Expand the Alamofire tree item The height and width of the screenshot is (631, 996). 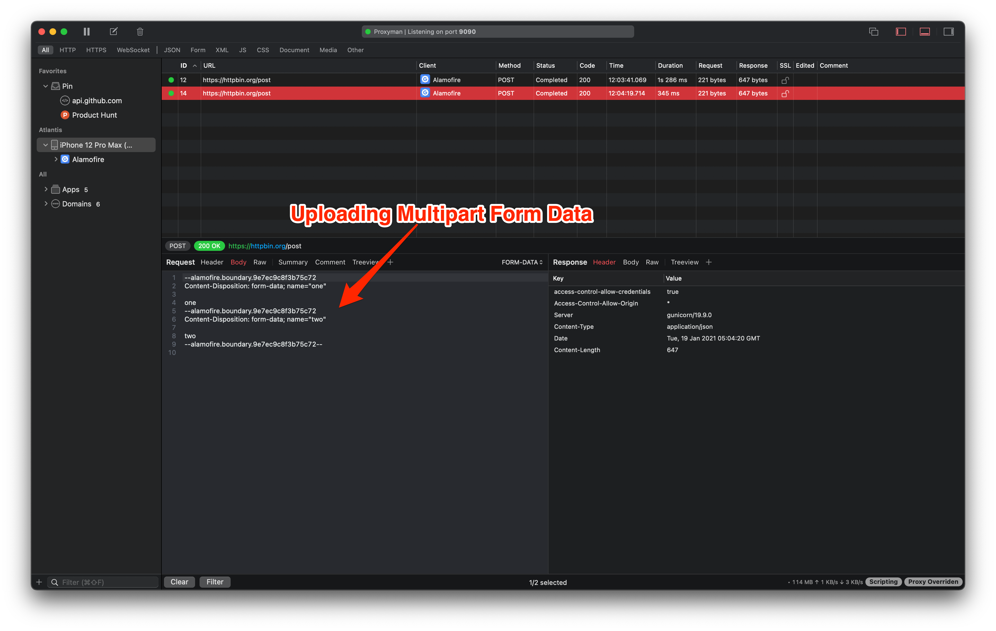[x=56, y=159]
